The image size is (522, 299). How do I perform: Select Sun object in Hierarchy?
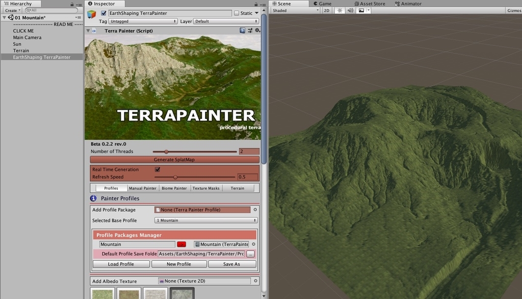(17, 44)
